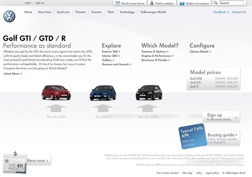Click the calendar icon for test drive

(118, 3)
